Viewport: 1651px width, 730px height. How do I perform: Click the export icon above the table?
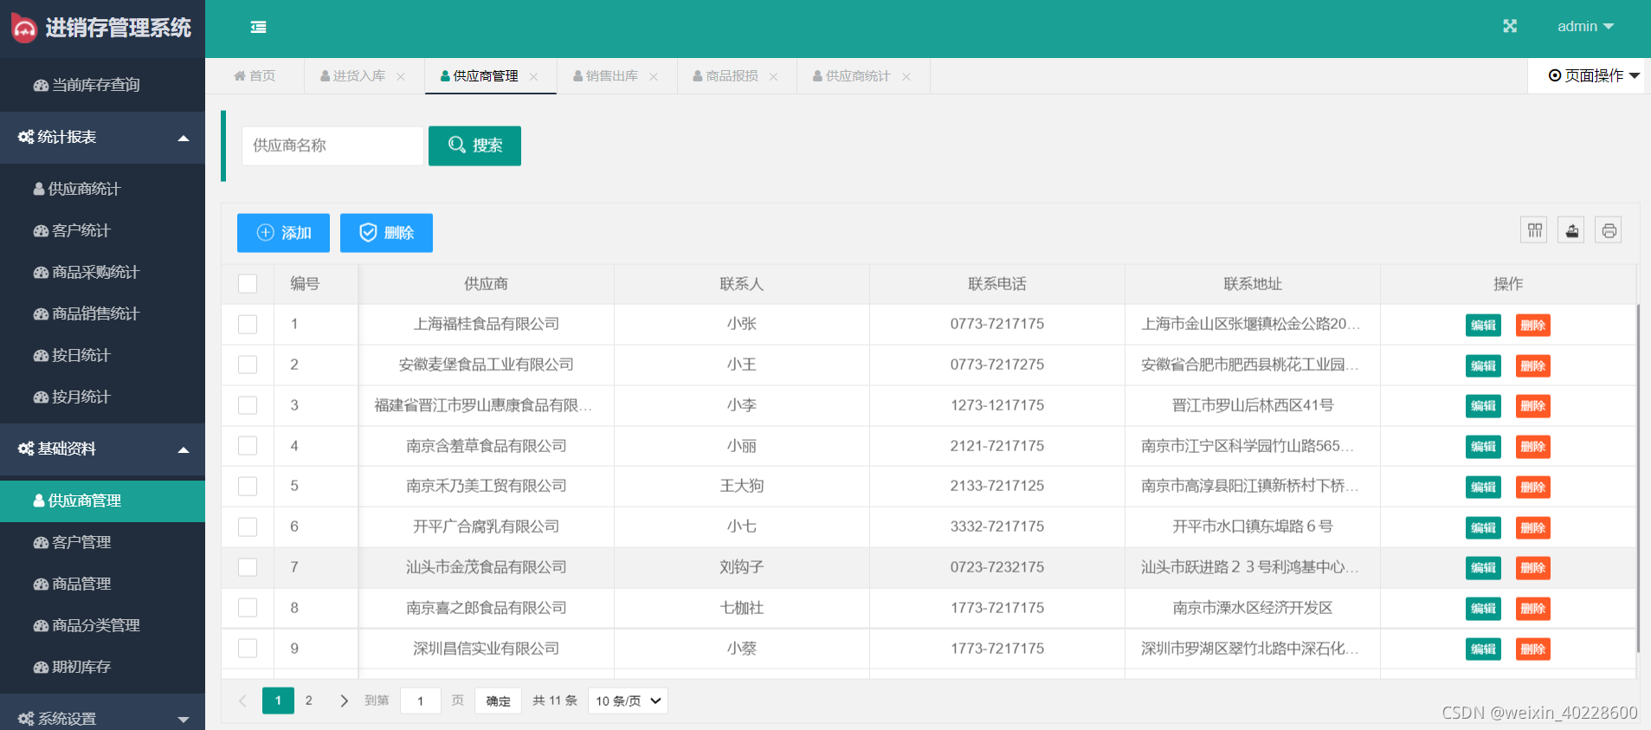(1571, 230)
